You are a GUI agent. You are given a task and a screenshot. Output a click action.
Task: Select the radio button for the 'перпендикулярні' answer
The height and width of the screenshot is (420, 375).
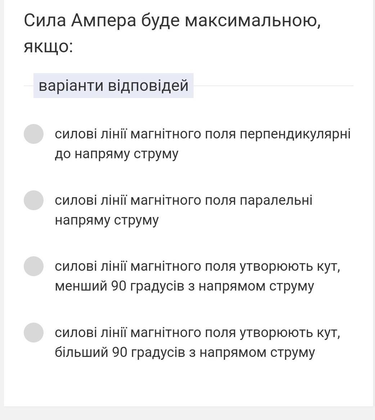pyautogui.click(x=33, y=134)
